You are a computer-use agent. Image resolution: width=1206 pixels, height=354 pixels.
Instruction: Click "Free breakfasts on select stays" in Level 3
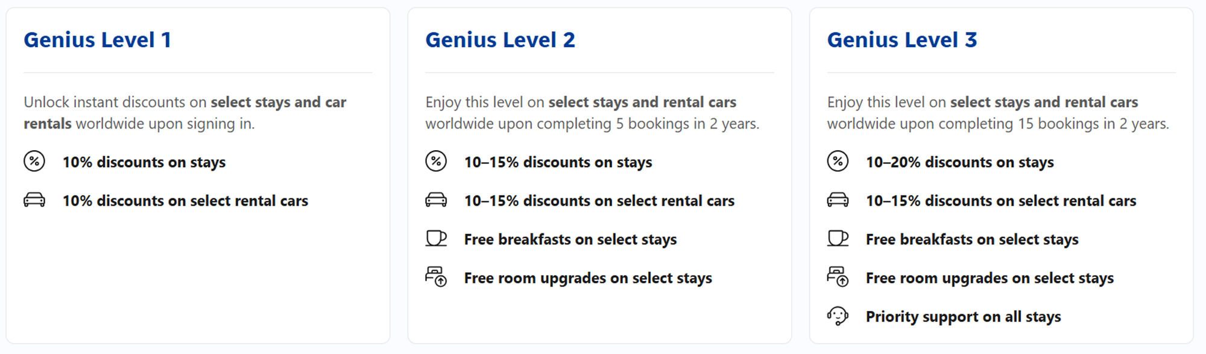tap(972, 239)
